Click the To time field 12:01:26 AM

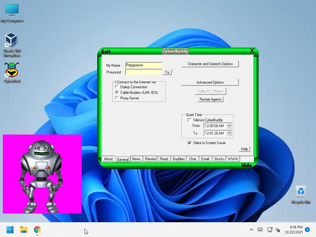(x=215, y=133)
